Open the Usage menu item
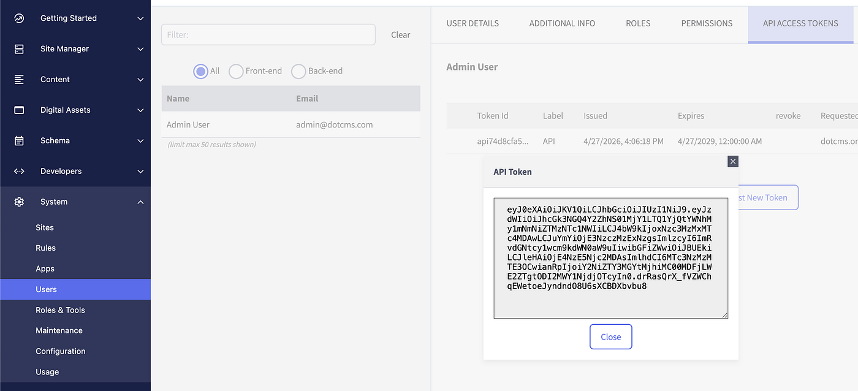Image resolution: width=858 pixels, height=391 pixels. pyautogui.click(x=75, y=372)
